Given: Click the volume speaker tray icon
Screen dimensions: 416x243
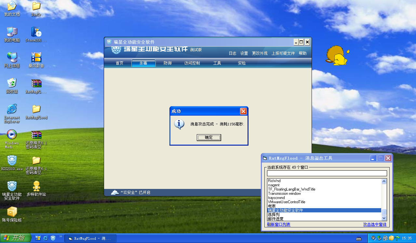Looking at the screenshot, I should click(373, 238).
